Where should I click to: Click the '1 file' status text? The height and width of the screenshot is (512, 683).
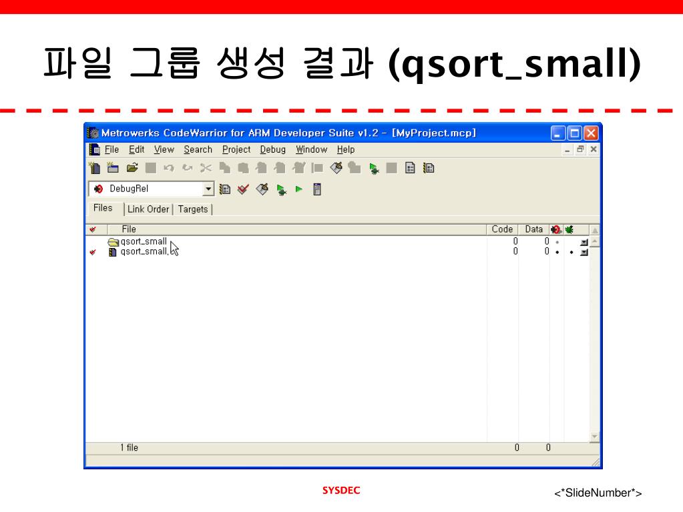coord(129,447)
